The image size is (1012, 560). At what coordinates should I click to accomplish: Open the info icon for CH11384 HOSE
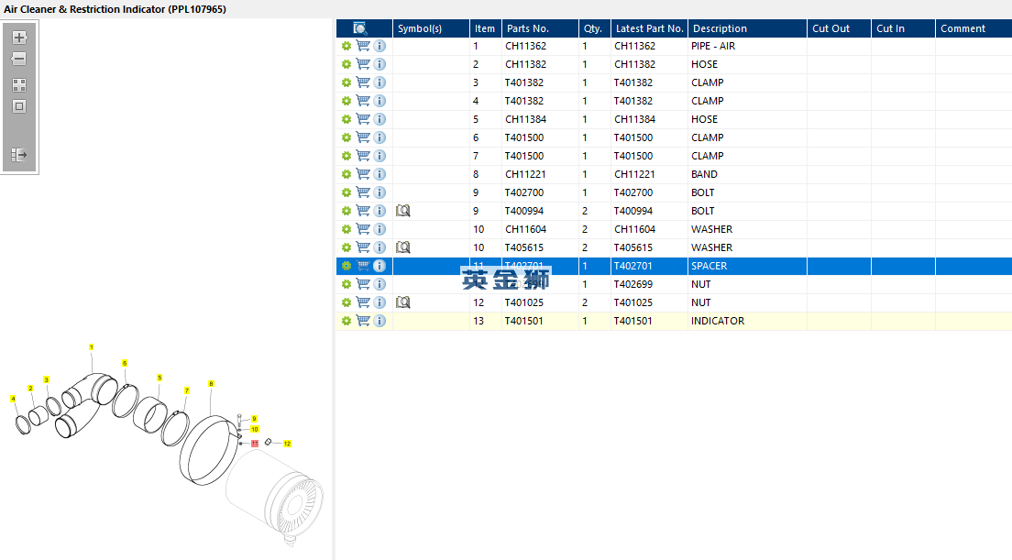379,119
